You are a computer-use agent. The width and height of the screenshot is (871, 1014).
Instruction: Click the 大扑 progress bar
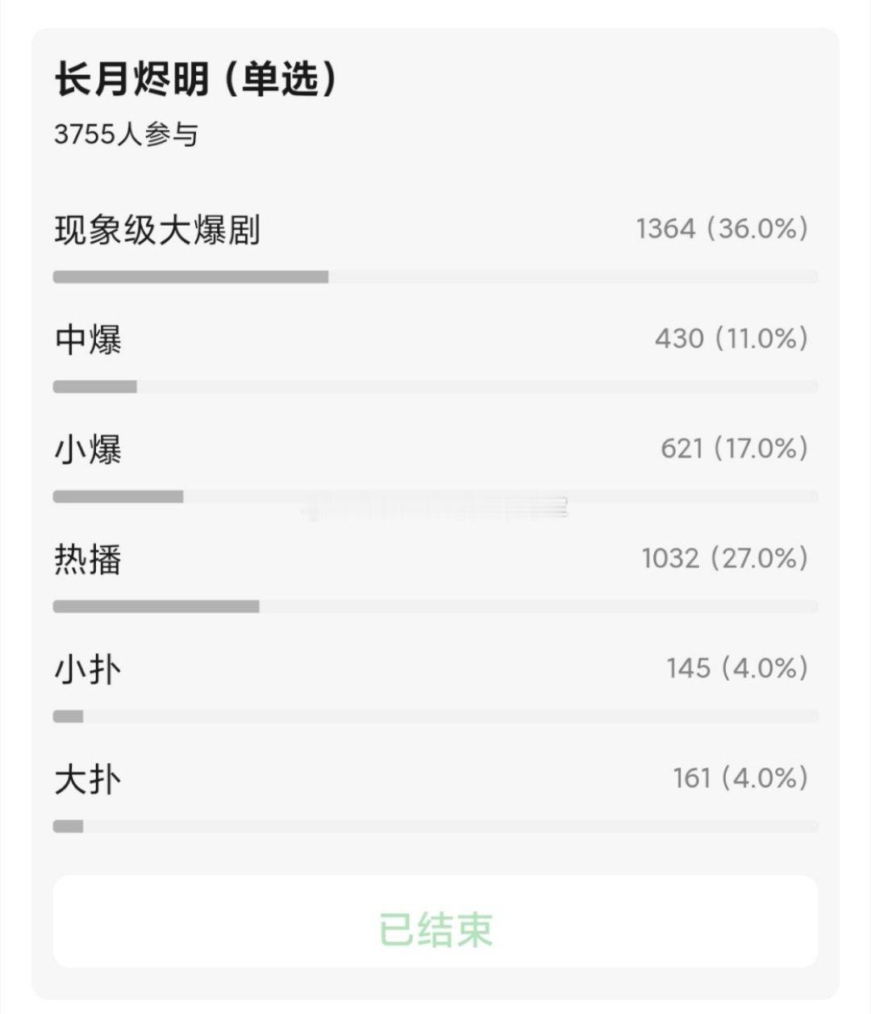(435, 826)
